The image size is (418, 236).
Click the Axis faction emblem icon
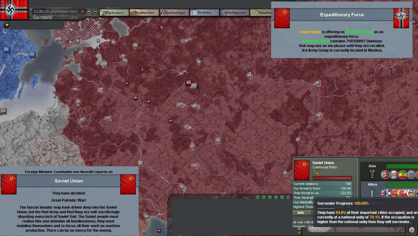coord(372,174)
